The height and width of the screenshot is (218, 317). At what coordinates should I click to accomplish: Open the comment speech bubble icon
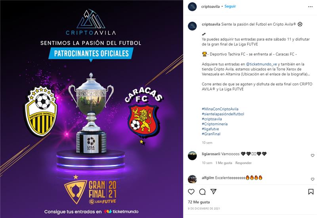point(202,192)
